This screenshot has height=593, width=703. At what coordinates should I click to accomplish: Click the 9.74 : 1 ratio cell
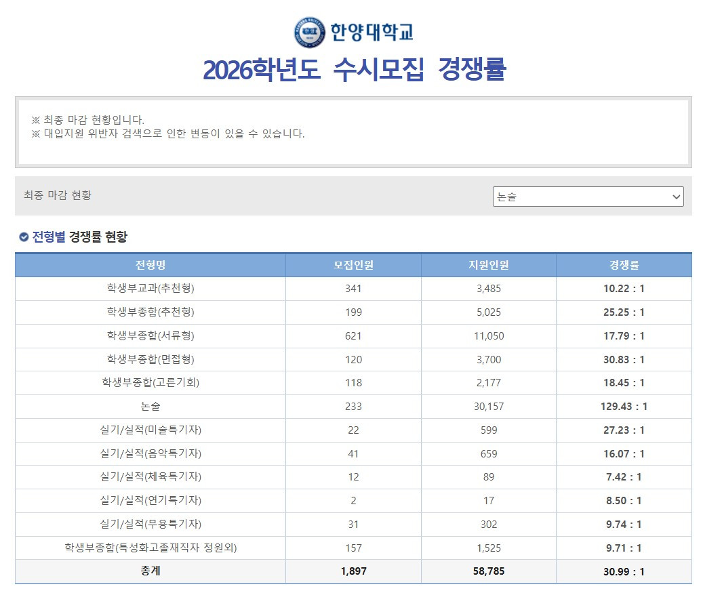click(x=624, y=525)
